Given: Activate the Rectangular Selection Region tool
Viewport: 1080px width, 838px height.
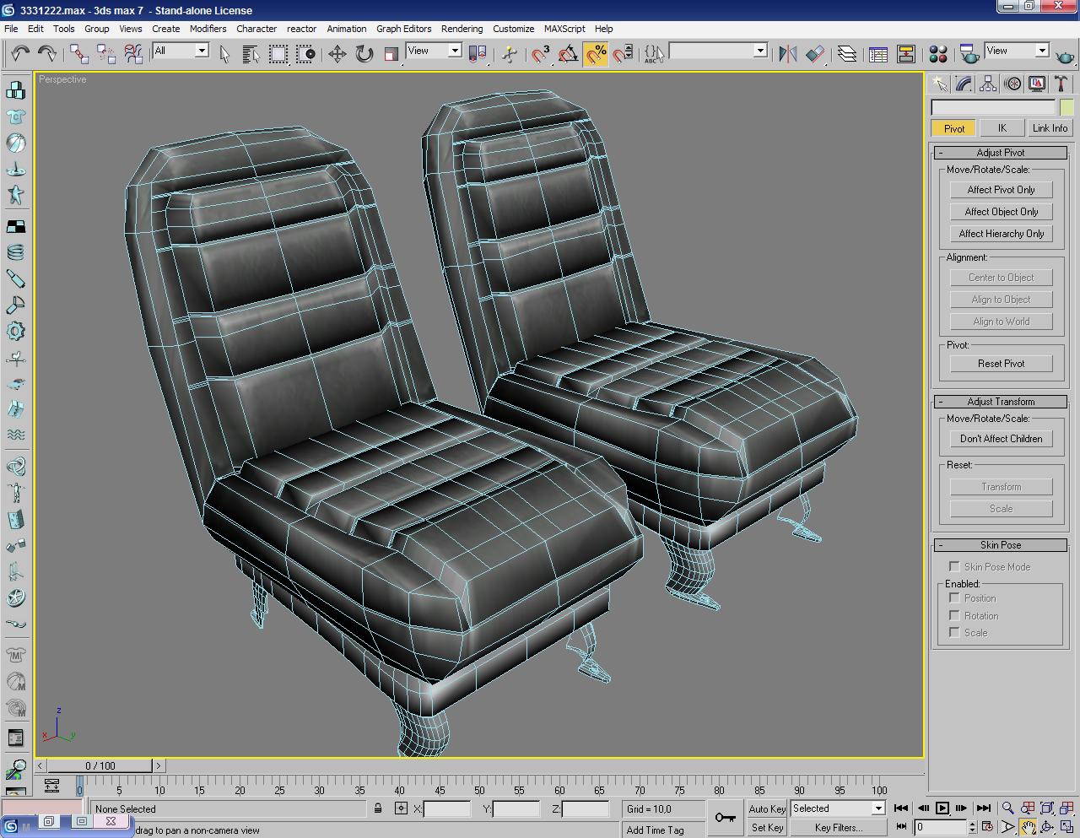Looking at the screenshot, I should click(x=278, y=54).
